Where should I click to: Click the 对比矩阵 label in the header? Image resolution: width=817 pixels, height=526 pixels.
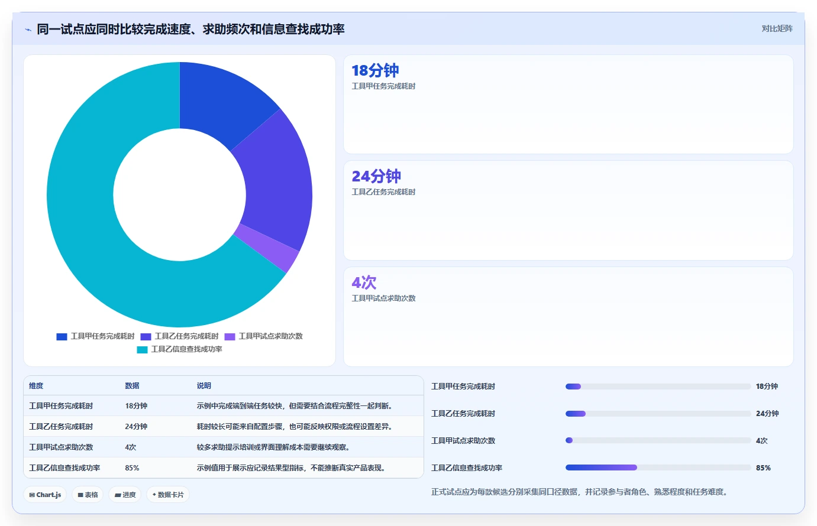click(777, 28)
